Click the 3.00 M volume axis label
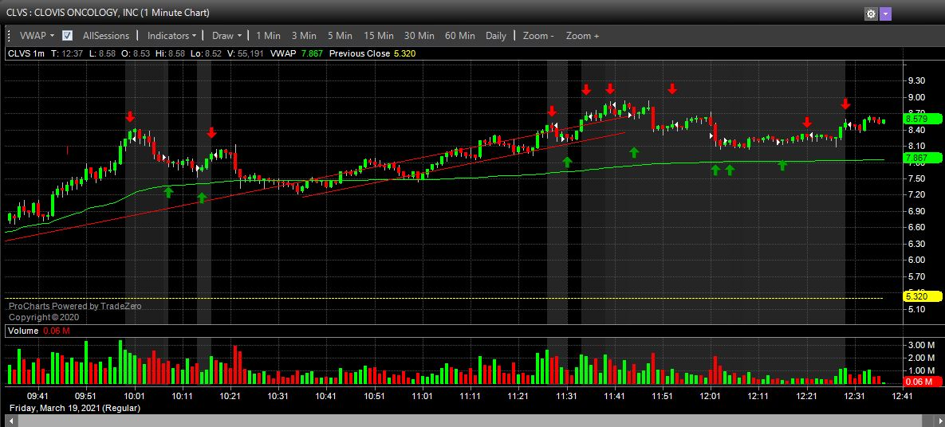The height and width of the screenshot is (427, 945). coord(920,345)
